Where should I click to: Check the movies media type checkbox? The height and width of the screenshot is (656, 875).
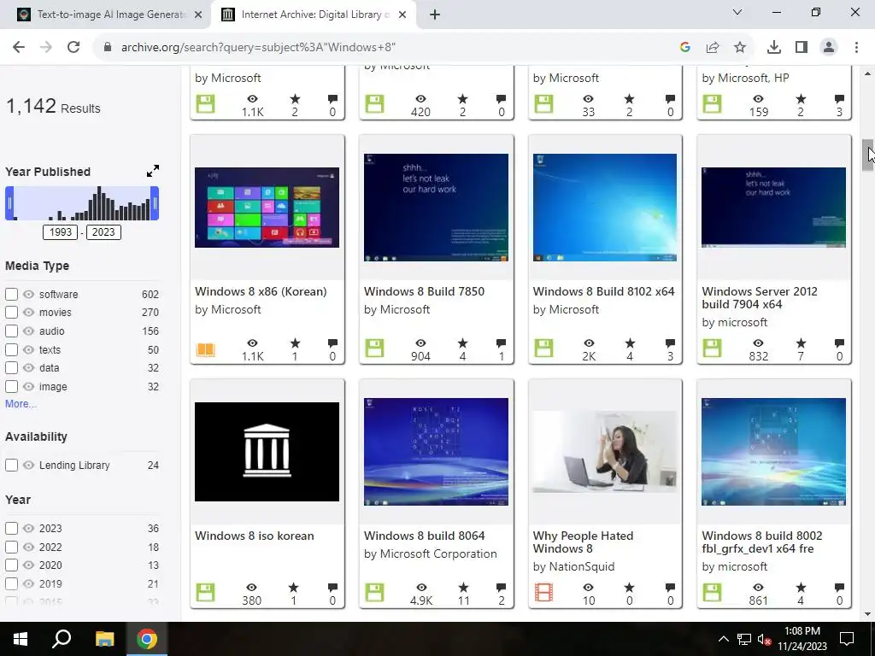pos(11,313)
